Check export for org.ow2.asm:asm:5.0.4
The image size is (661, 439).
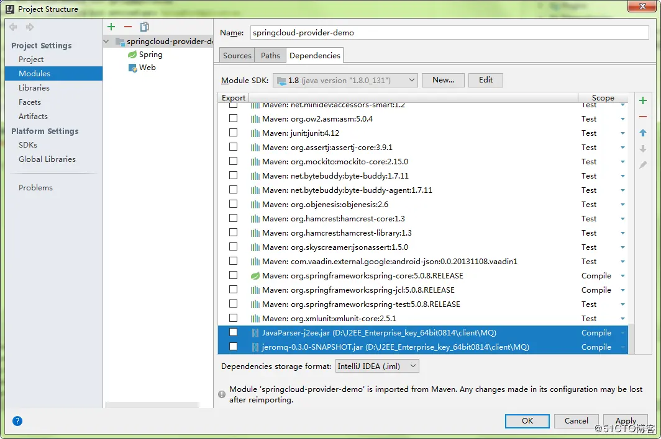point(233,118)
